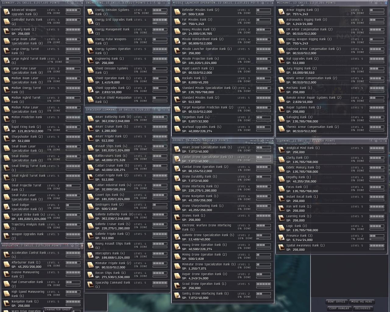Select the Surgical Strike skill book icon
The image size is (390, 312).
pyautogui.click(x=6, y=217)
